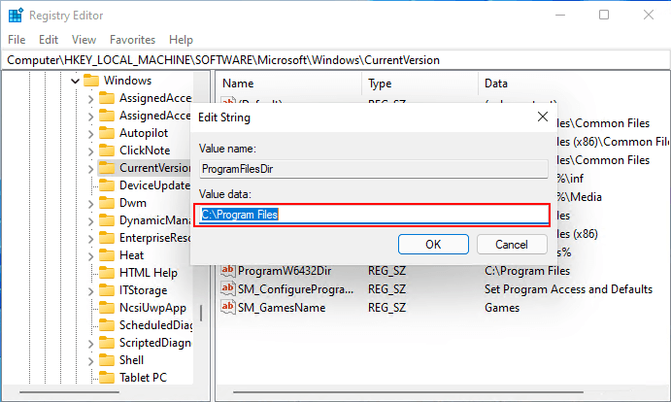Expand the Dwm registry key
Image resolution: width=671 pixels, height=402 pixels.
pos(90,203)
